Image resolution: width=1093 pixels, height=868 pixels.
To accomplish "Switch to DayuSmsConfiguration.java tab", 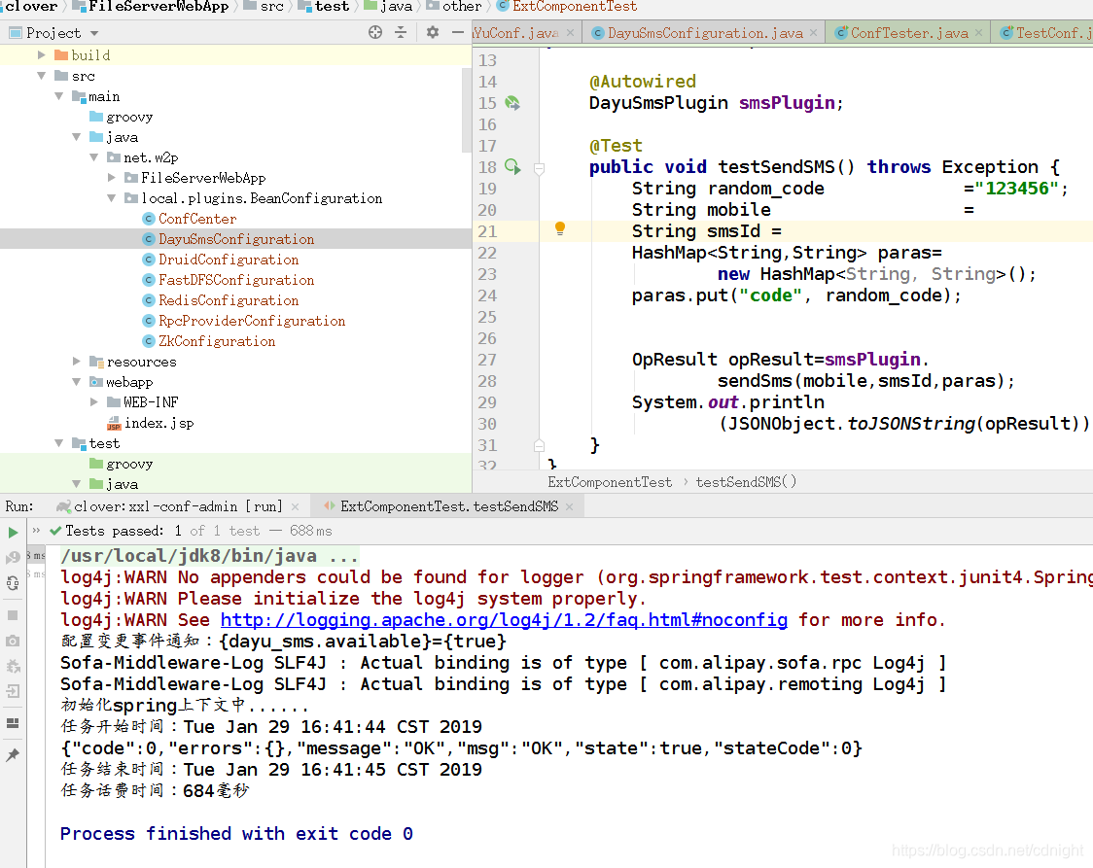I will 704,33.
